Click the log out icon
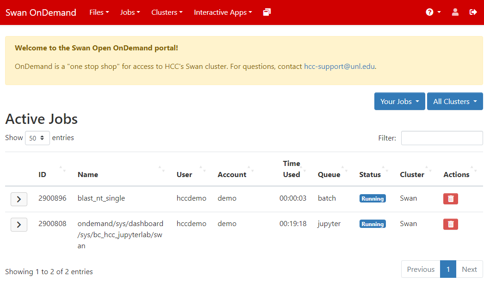 click(473, 12)
